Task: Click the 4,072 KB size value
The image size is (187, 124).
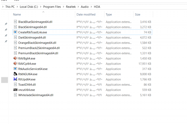Action: (x=146, y=37)
